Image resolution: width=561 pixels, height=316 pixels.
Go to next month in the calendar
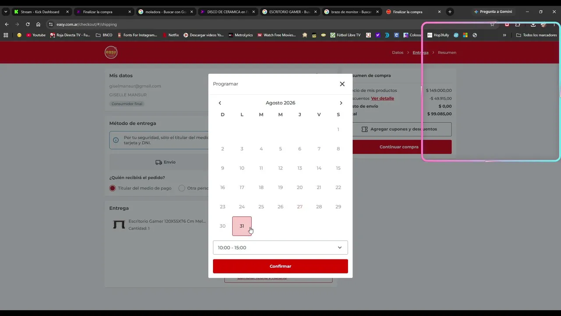tap(341, 103)
